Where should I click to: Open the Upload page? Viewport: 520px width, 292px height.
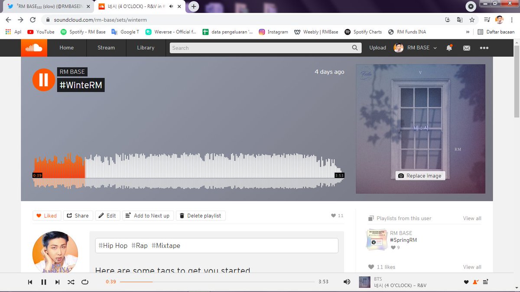377,48
